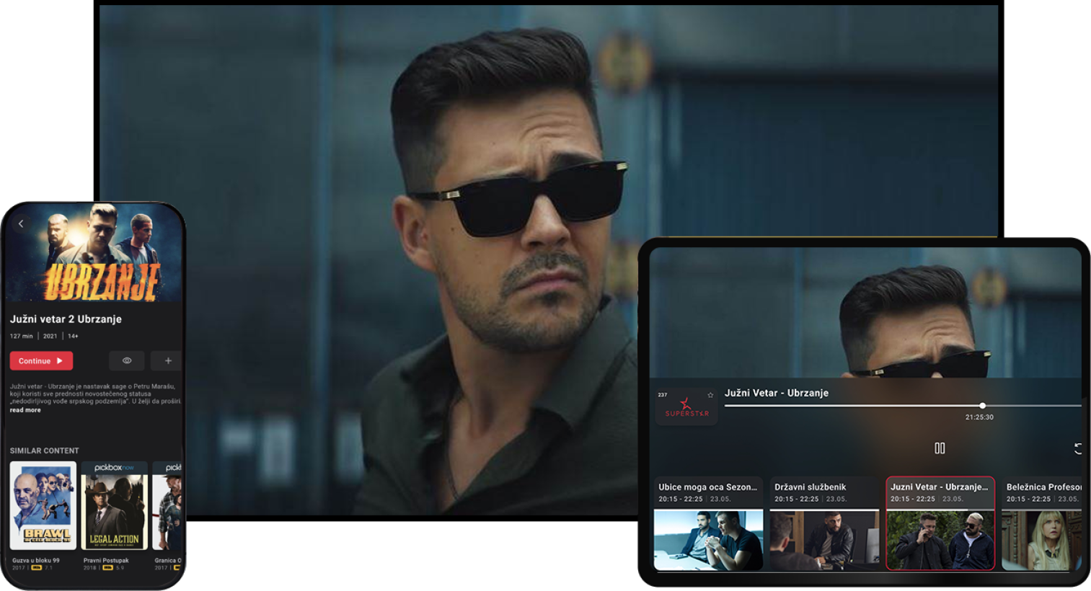Pause playback on the tablet player

pyautogui.click(x=940, y=448)
